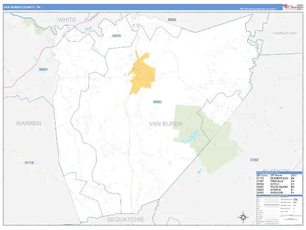Image resolution: width=306 pixels, height=230 pixels.
Task: Click the 'WARREN' county label
Action: coord(28,123)
